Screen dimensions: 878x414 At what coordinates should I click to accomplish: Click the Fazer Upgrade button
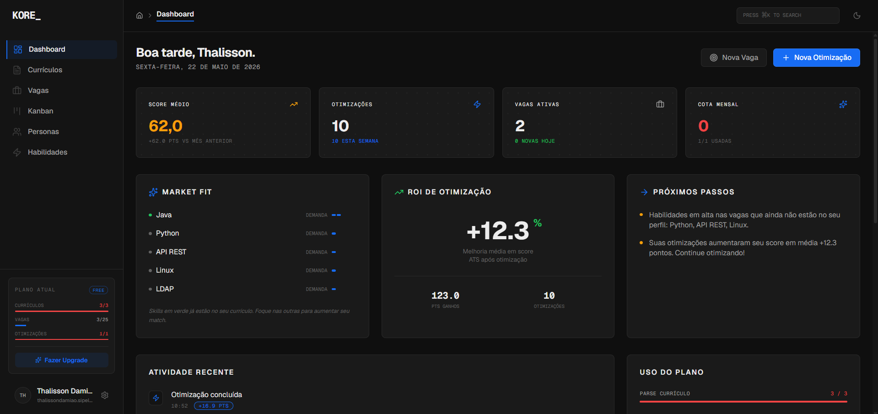[x=62, y=360]
